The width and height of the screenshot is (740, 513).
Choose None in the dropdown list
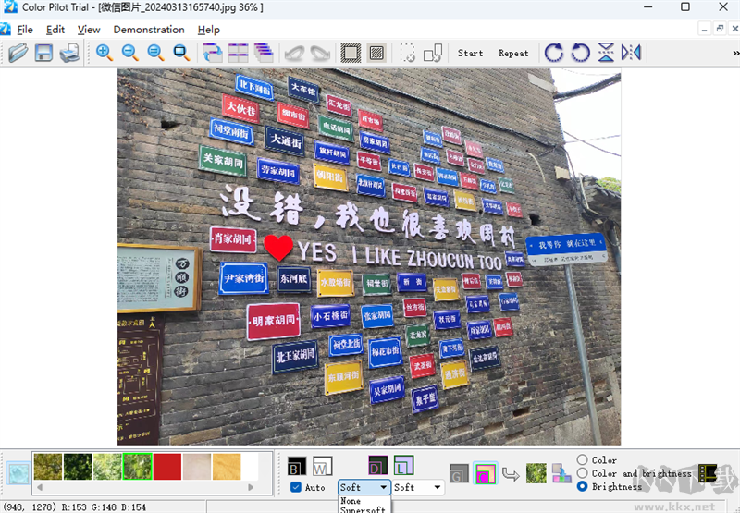click(351, 501)
